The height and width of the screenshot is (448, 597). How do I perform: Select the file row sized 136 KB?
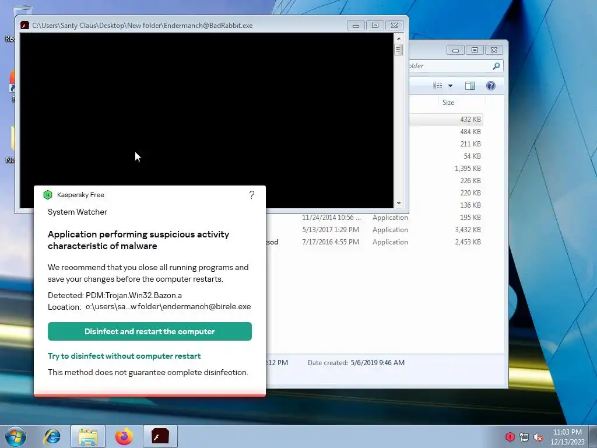tap(445, 205)
